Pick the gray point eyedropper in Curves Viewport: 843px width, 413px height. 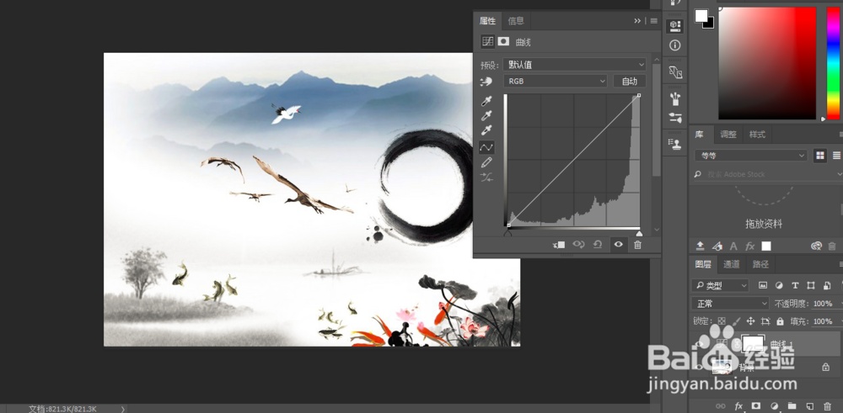(x=486, y=116)
